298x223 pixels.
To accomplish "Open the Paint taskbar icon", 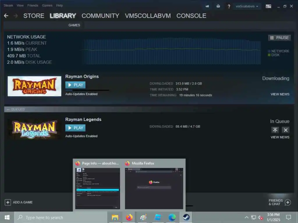I will coord(143,217).
